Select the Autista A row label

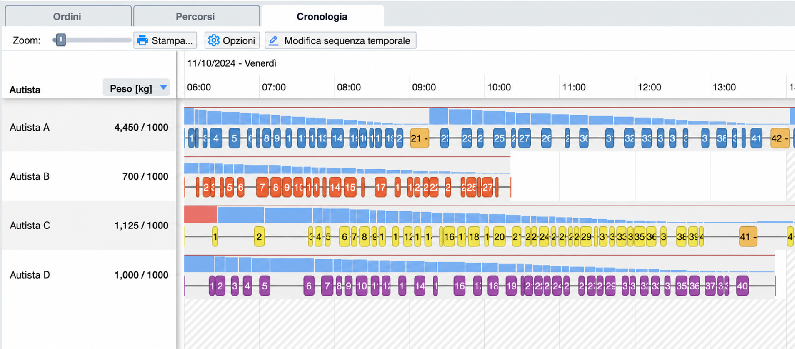pos(30,127)
